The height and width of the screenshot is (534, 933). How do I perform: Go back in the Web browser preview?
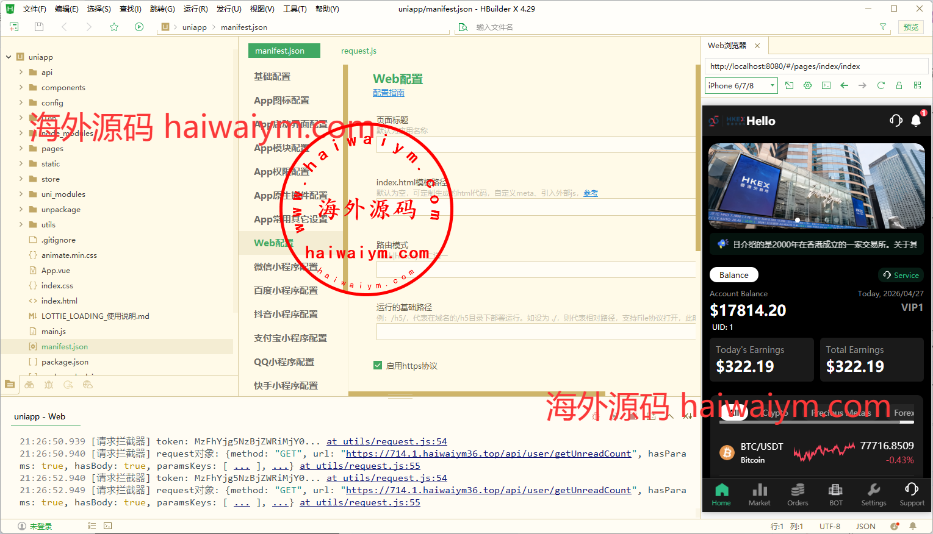pos(844,85)
